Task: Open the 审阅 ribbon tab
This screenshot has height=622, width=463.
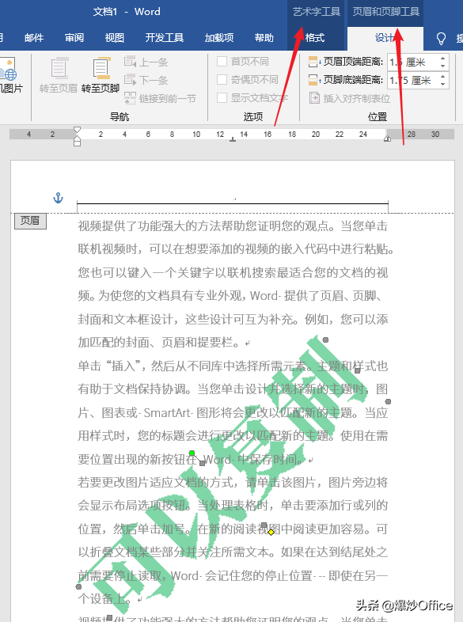Action: [x=74, y=38]
